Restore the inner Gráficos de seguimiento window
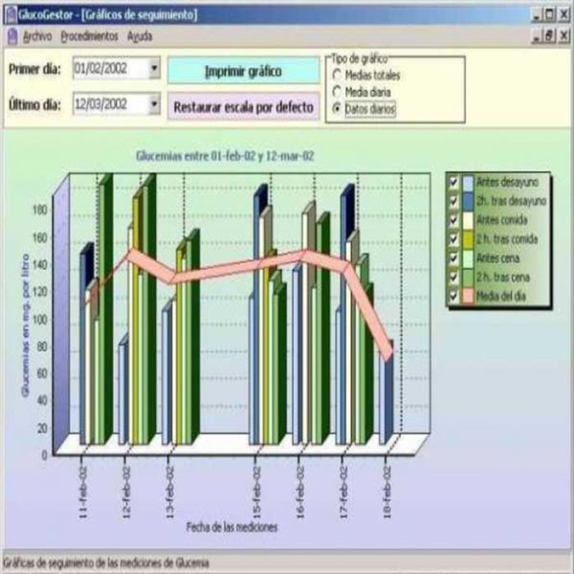This screenshot has height=574, width=574. tap(550, 36)
